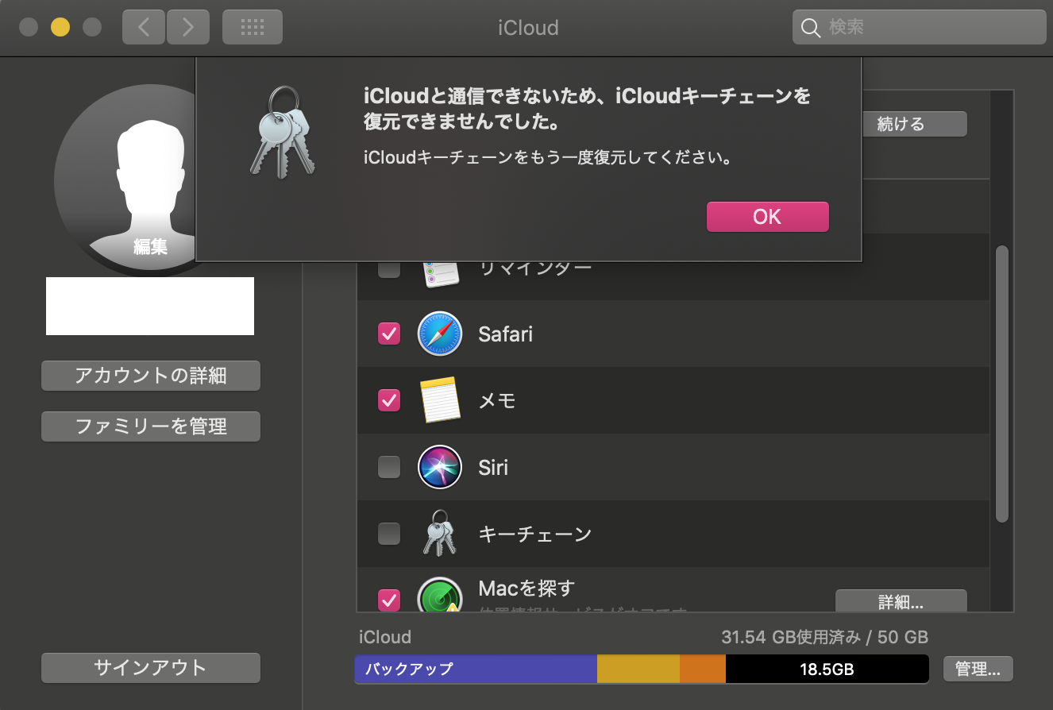
Task: Click the profile avatar silhouette picture
Action: [x=126, y=180]
